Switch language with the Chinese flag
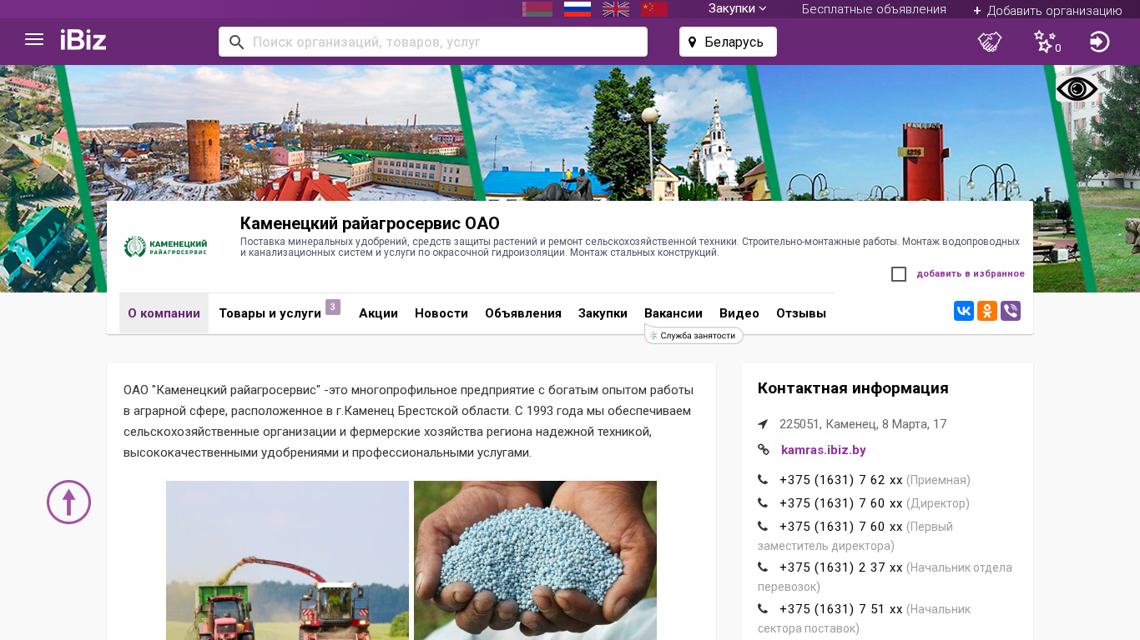 coord(654,9)
